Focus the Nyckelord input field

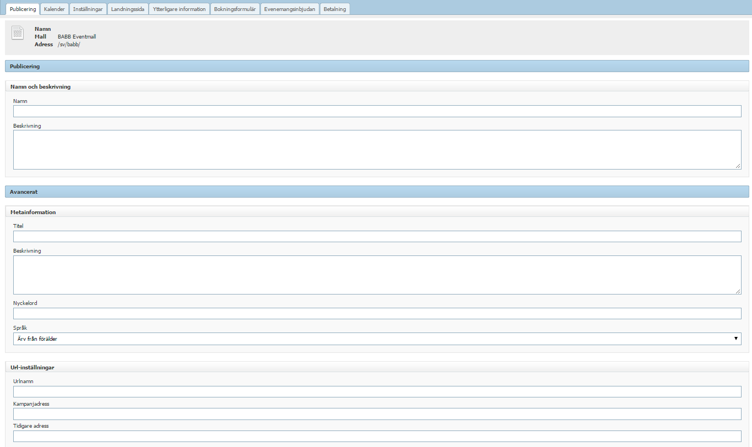point(377,313)
